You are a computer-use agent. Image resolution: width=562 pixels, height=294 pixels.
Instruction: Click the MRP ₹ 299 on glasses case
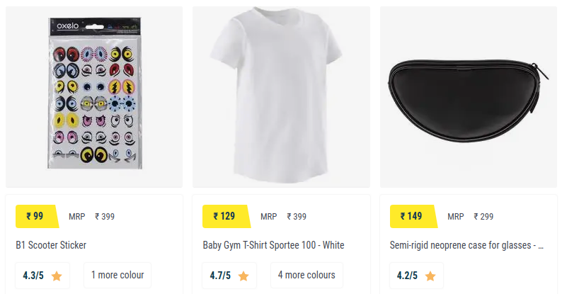tap(471, 217)
